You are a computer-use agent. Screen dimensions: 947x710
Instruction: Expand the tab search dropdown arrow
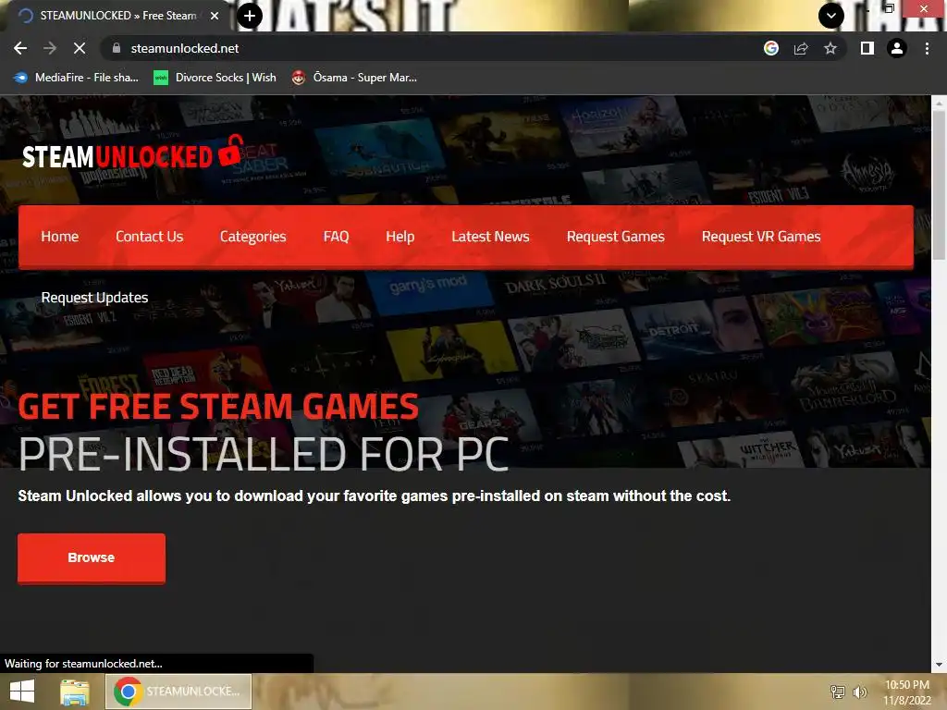(831, 16)
